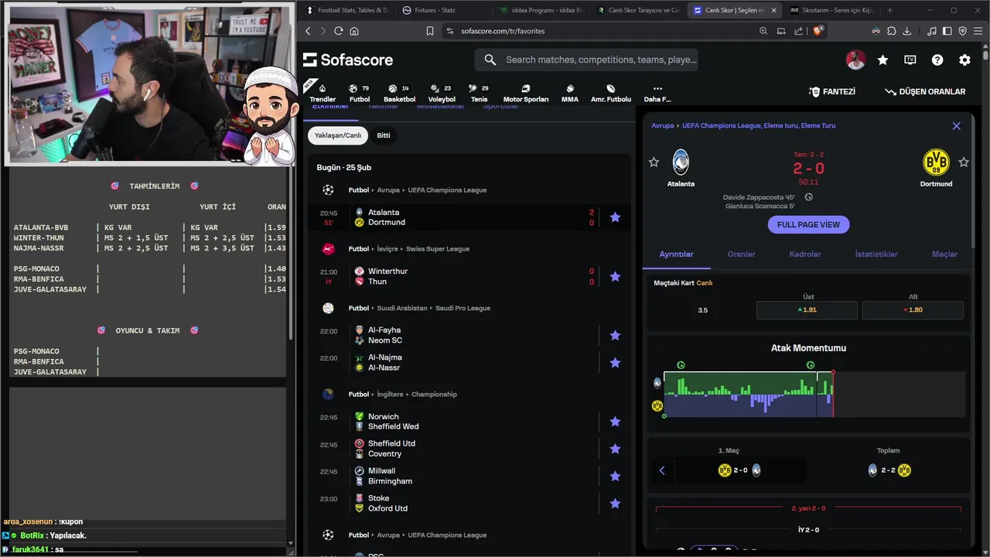The width and height of the screenshot is (990, 557).
Task: Toggle favorite star for Al-Najma–Al-Nassr
Action: [615, 363]
